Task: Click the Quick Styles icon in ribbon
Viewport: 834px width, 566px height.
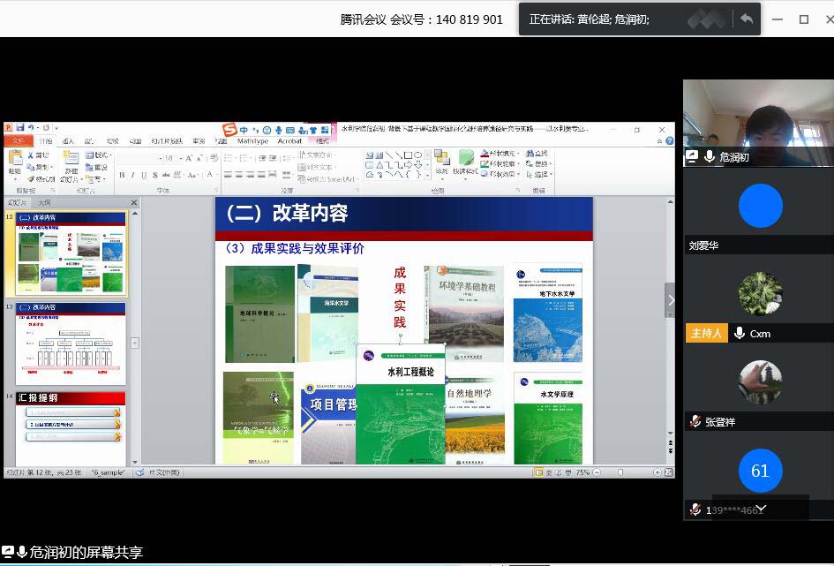Action: pyautogui.click(x=466, y=162)
